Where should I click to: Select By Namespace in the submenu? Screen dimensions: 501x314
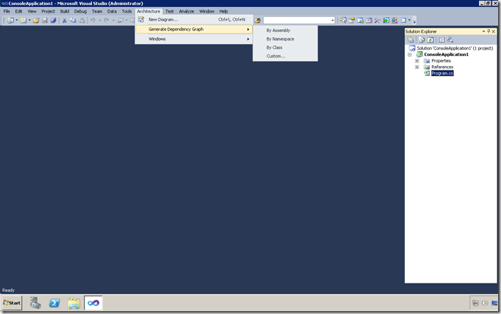(280, 39)
